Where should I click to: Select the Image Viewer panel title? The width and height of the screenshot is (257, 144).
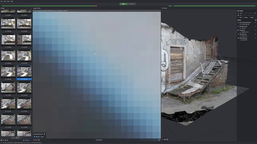point(37,8)
